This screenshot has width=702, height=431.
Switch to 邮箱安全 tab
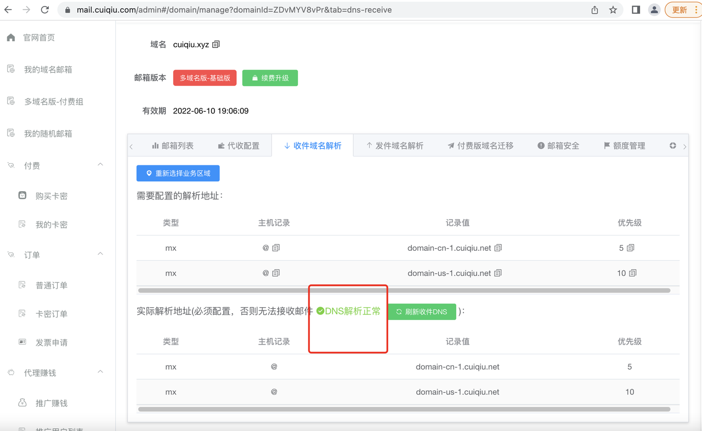[x=558, y=146]
